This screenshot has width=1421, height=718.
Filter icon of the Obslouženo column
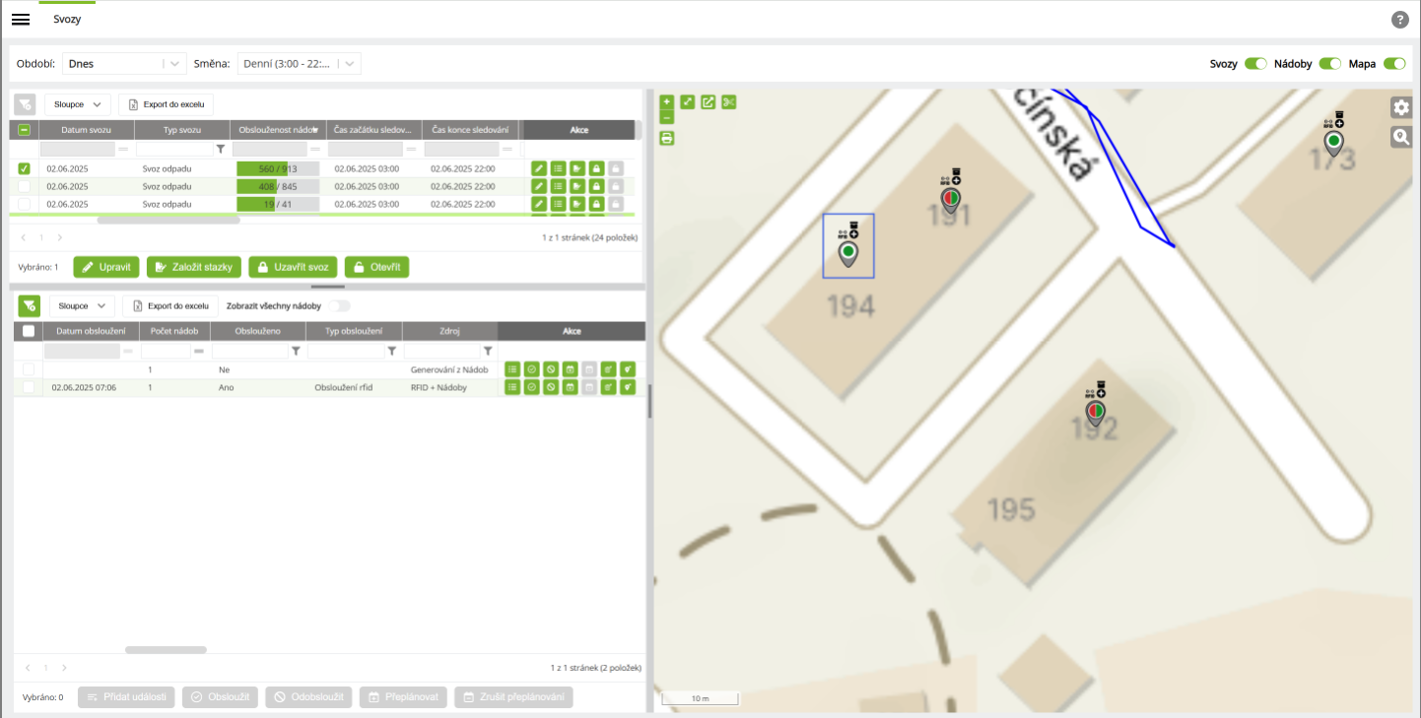296,351
